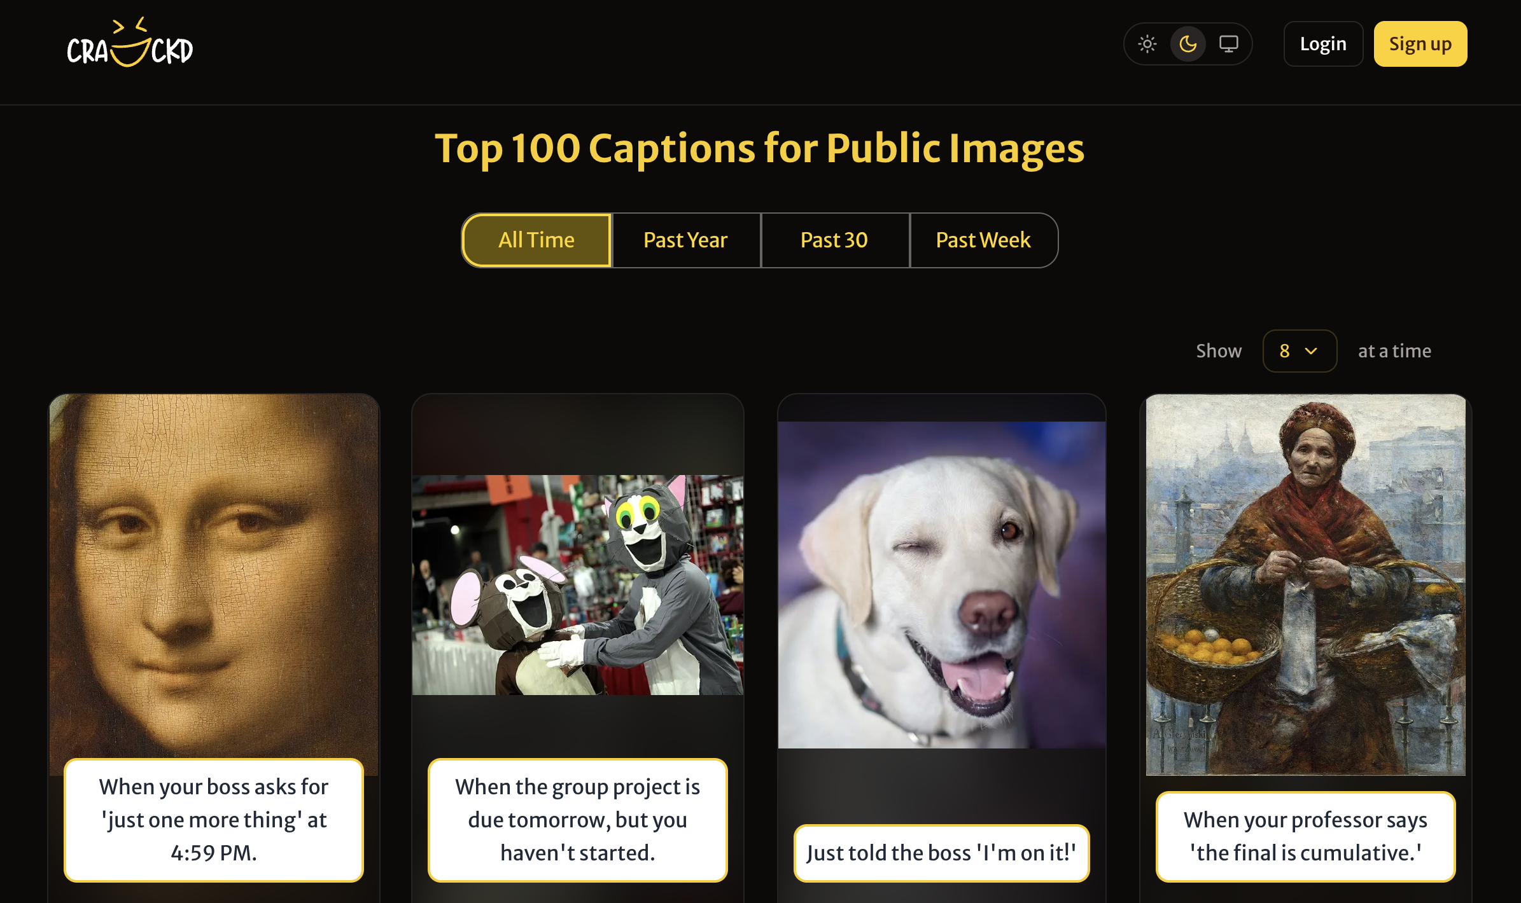Open the Show 8 dropdown

click(1292, 351)
